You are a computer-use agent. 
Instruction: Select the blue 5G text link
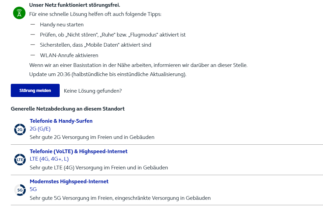pos(33,189)
